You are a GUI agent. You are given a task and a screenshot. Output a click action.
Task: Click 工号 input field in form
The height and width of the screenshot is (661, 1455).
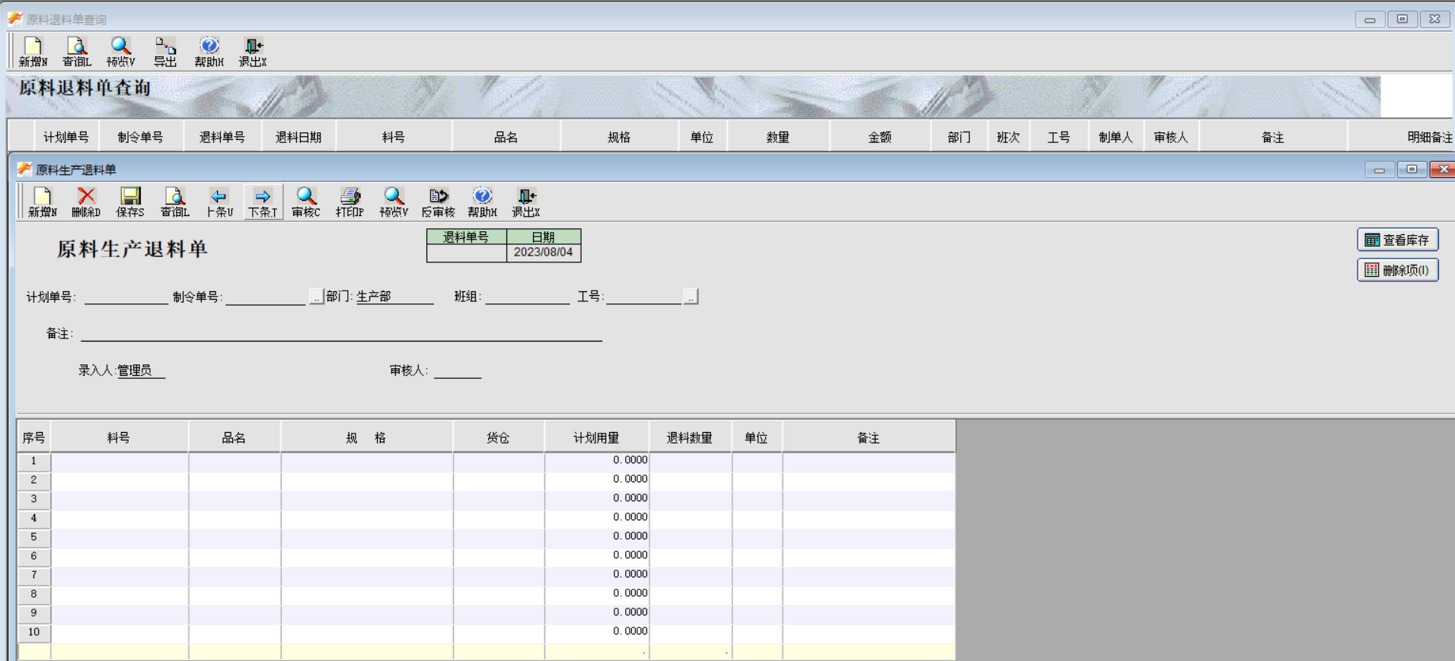(x=644, y=297)
